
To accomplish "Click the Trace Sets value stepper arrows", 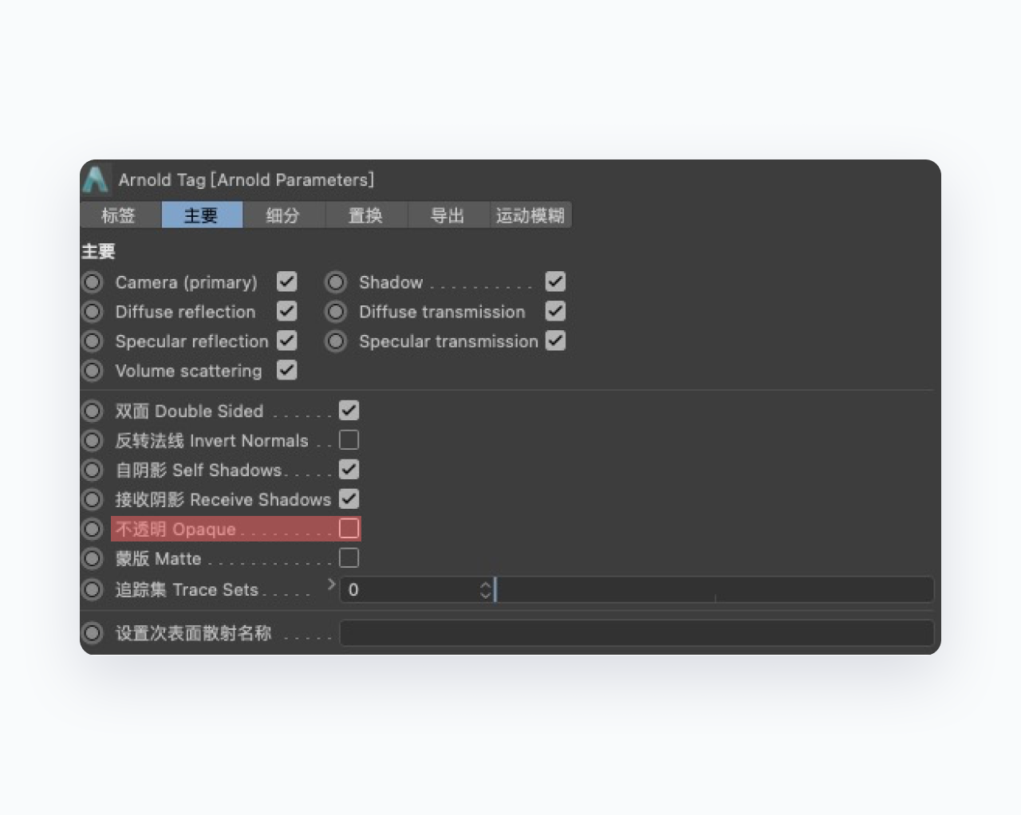I will tap(485, 589).
